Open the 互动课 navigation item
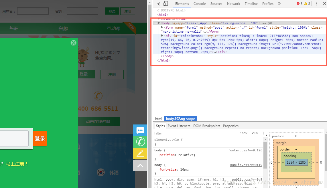 pyautogui.click(x=114, y=29)
